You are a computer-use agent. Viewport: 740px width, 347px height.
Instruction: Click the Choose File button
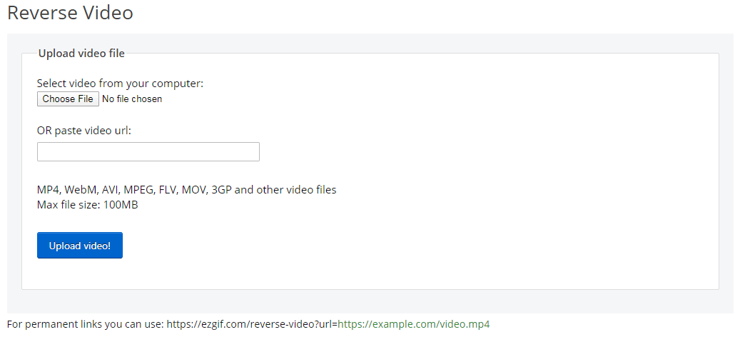pyautogui.click(x=68, y=99)
